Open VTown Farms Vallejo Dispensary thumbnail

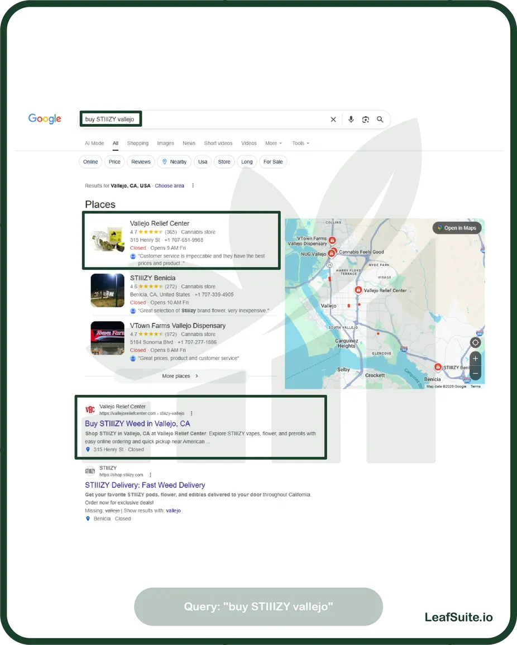tap(107, 338)
